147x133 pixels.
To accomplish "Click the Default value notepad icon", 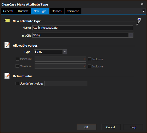I will (x=7, y=76).
